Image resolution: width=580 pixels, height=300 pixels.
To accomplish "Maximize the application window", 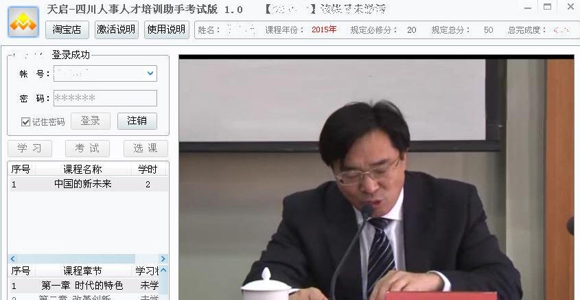I will click(548, 7).
